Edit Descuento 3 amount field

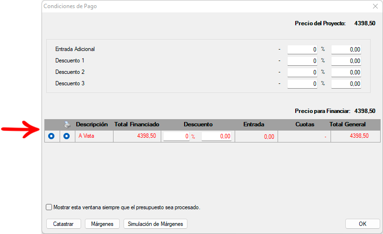[x=346, y=84]
